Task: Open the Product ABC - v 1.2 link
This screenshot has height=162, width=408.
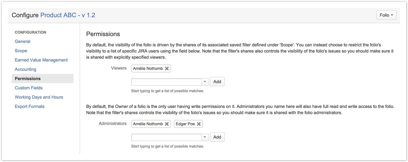Action: (68, 15)
